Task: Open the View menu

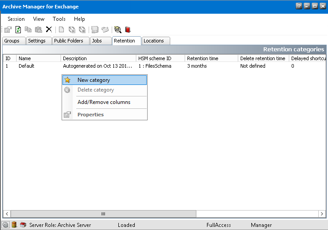Action: point(39,19)
